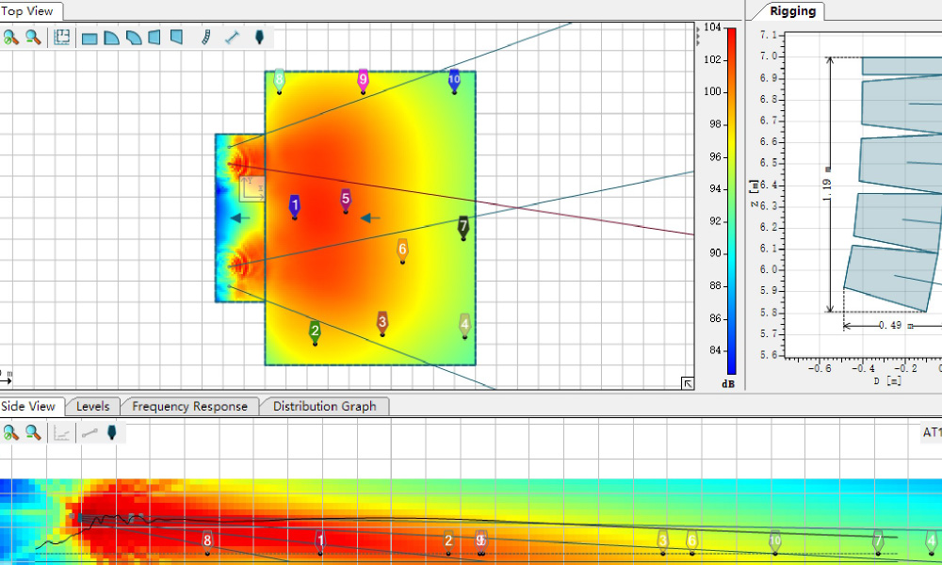Select the rectangular audience area tool
This screenshot has width=942, height=565.
(89, 39)
